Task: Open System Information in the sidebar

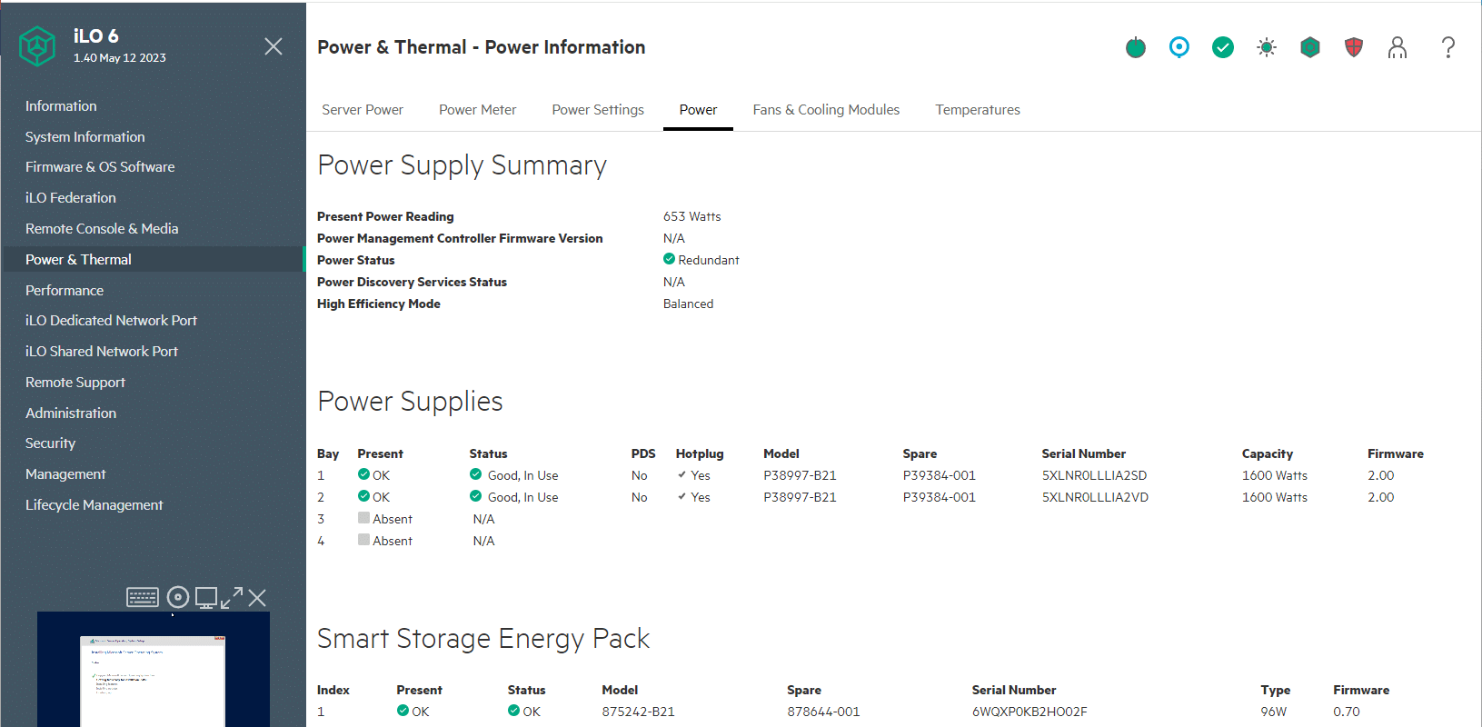Action: [x=85, y=137]
